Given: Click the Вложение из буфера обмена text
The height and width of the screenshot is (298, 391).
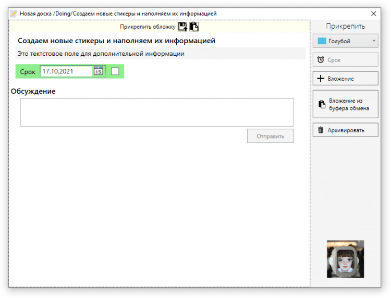Looking at the screenshot, I should [349, 104].
